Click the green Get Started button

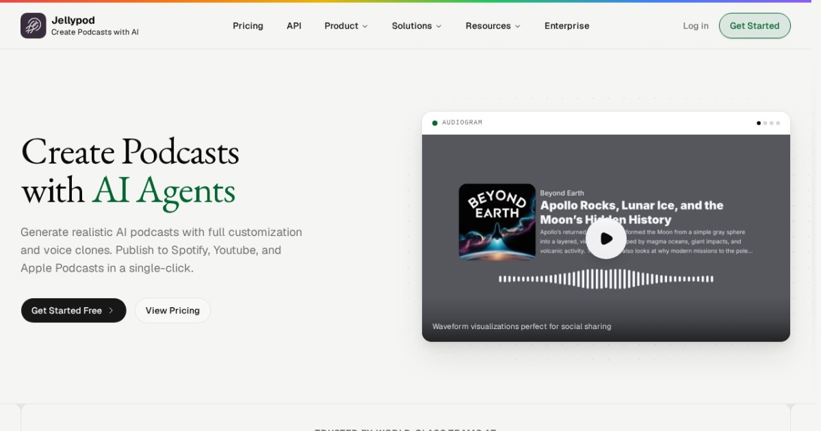coord(755,26)
